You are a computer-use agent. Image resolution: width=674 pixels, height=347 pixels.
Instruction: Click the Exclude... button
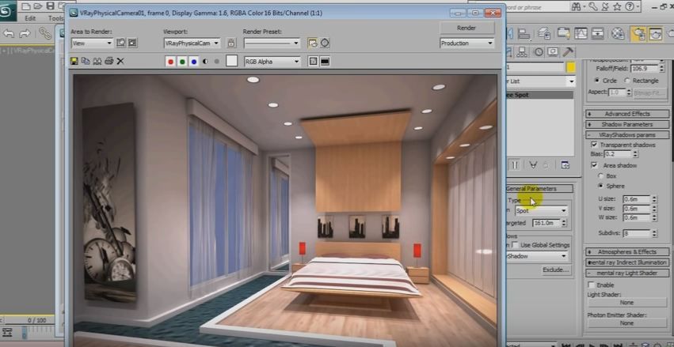pos(556,270)
